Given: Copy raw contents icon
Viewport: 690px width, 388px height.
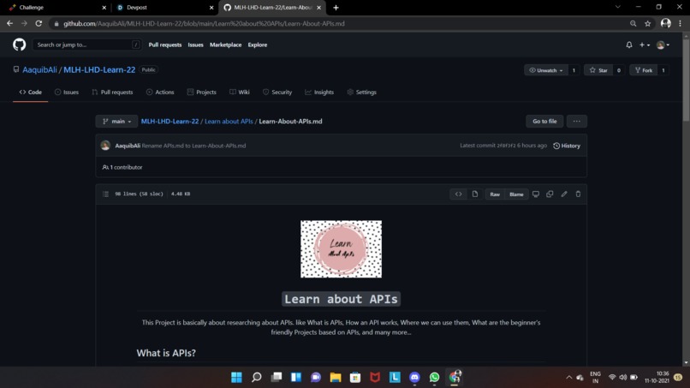Looking at the screenshot, I should 550,194.
